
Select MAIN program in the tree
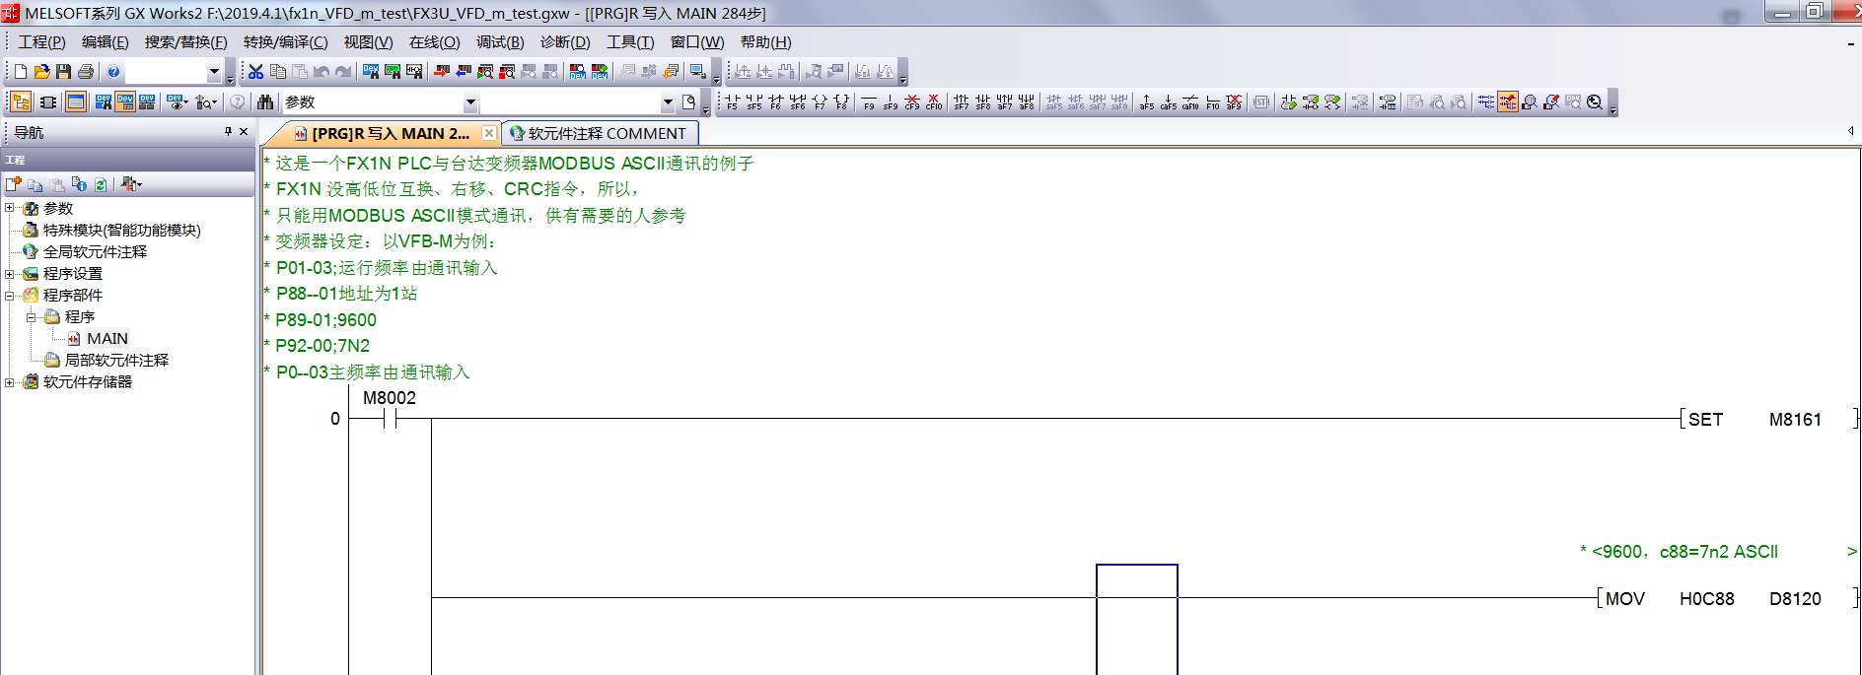pos(107,338)
